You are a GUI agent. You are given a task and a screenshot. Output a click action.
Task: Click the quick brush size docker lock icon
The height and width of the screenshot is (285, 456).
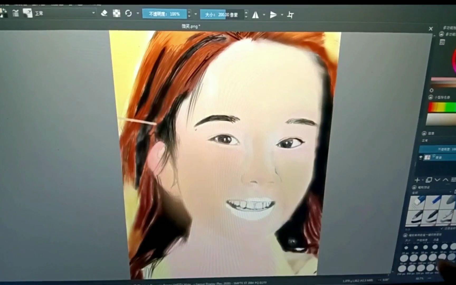click(x=405, y=235)
